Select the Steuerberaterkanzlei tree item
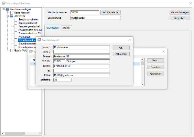The image size is (194, 137). pos(27,40)
